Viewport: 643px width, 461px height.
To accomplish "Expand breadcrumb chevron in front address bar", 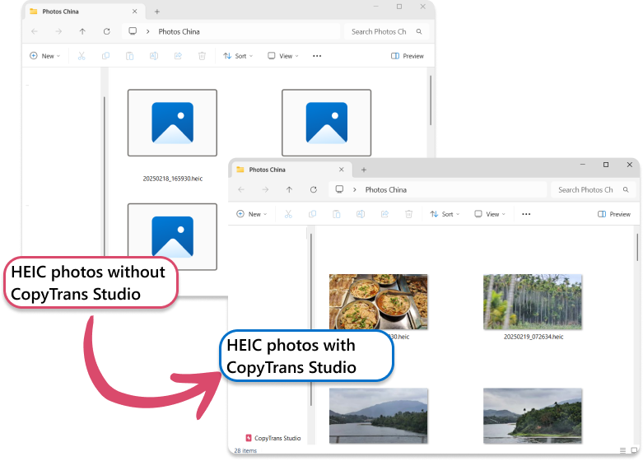I will 355,189.
